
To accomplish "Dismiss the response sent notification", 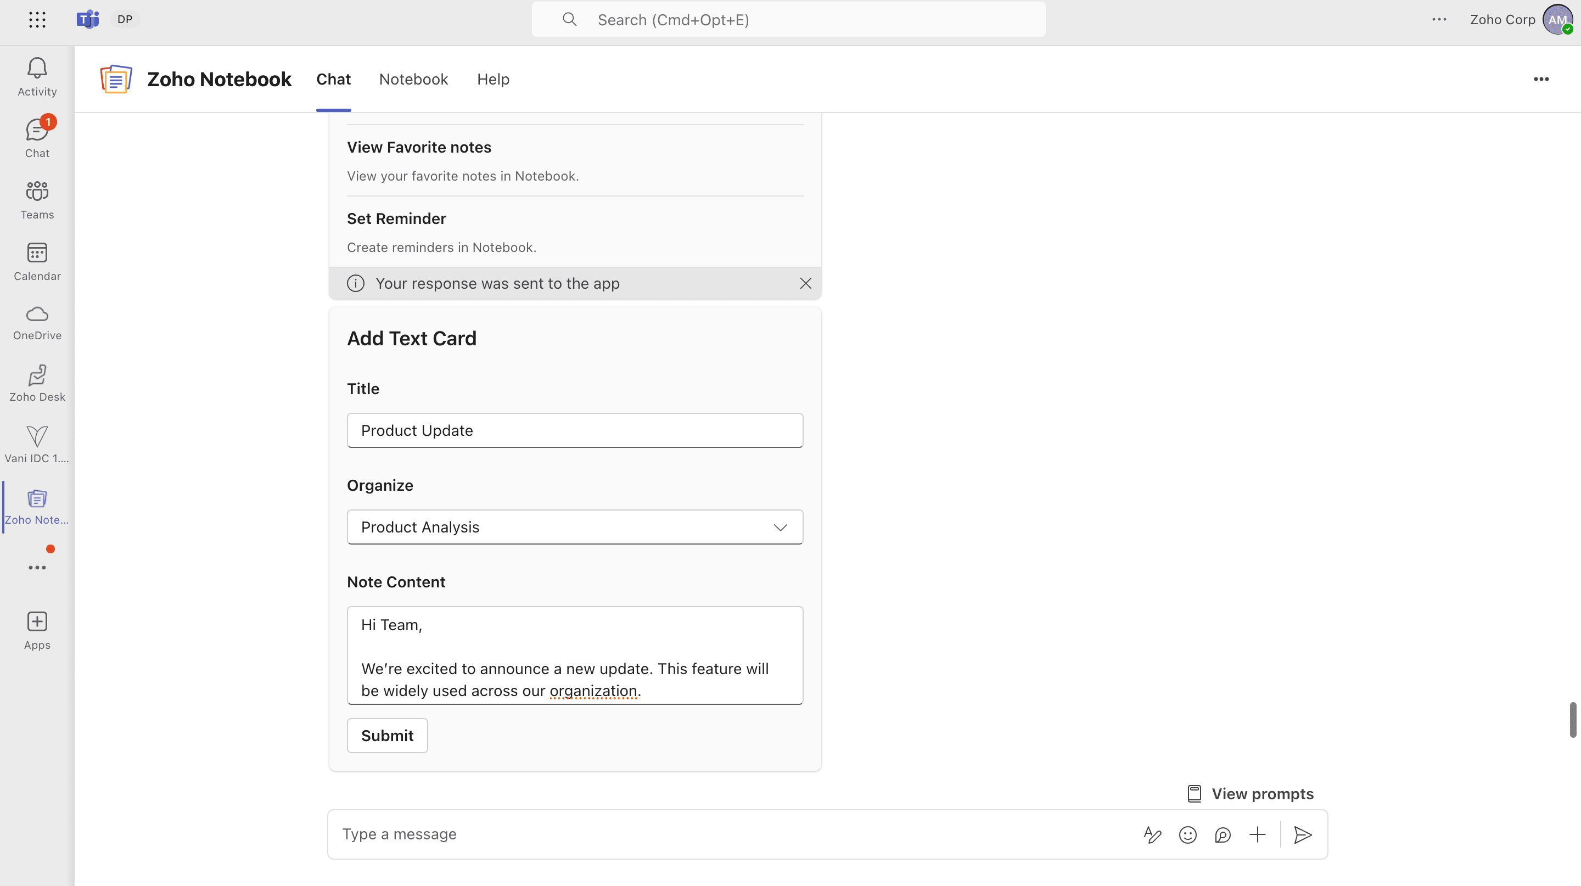I will click(805, 283).
